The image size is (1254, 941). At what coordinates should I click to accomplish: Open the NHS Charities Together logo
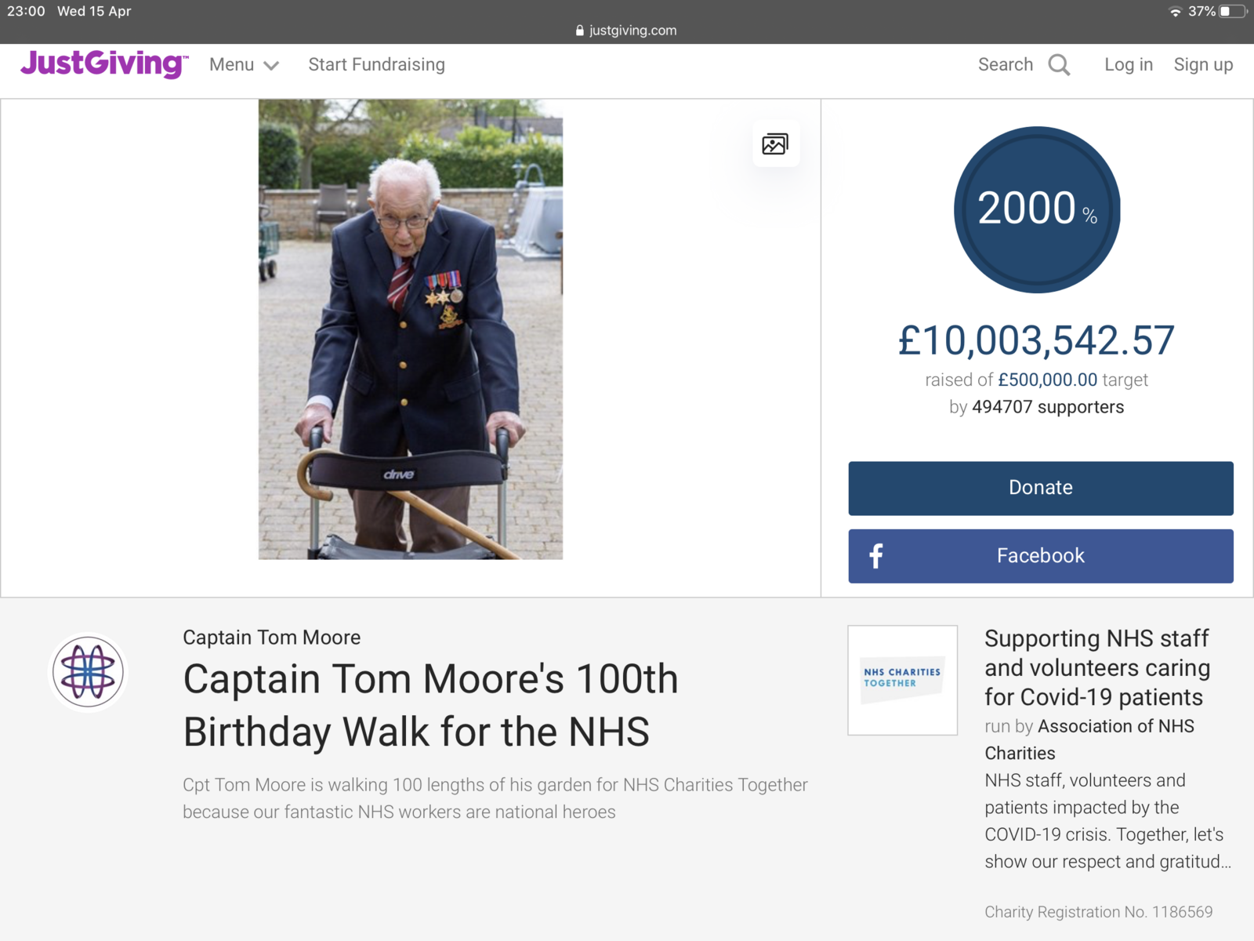tap(902, 680)
